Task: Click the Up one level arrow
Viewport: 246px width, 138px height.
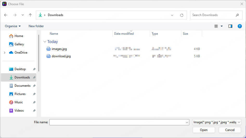Action: (30, 15)
